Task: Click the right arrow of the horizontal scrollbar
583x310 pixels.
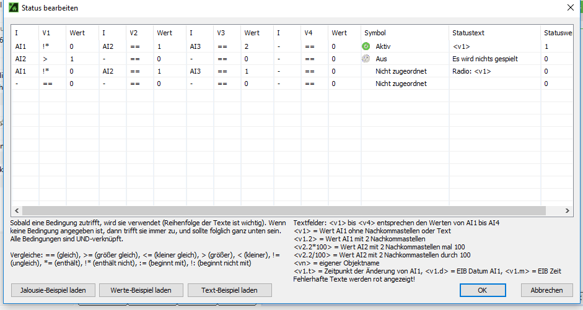Action: pos(567,210)
